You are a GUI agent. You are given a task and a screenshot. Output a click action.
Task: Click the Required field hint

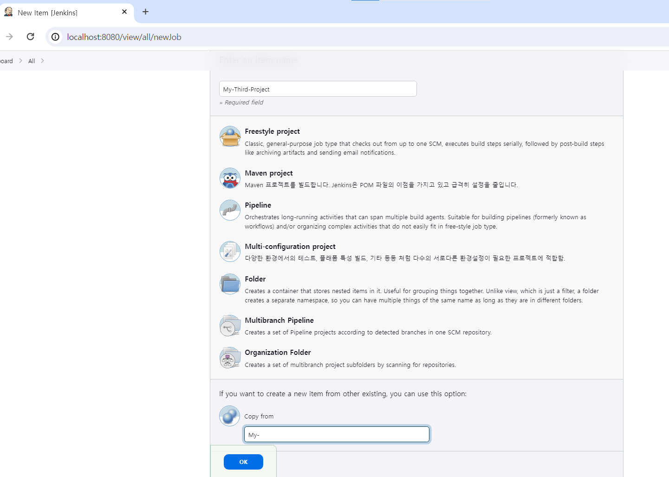[x=241, y=102]
